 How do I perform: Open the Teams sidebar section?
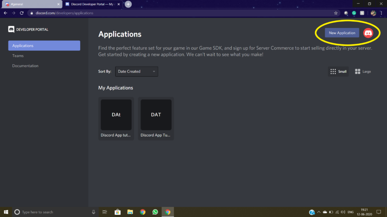(18, 56)
